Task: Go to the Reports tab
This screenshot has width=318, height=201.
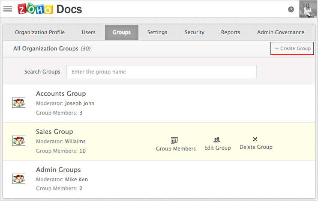Action: [231, 33]
